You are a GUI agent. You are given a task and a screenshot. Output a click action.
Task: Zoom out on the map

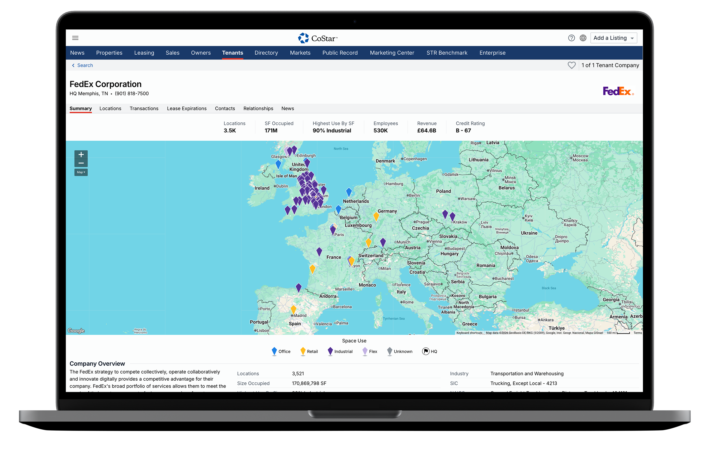click(81, 163)
